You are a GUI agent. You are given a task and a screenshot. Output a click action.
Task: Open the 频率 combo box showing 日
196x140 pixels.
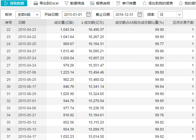pos(170,14)
